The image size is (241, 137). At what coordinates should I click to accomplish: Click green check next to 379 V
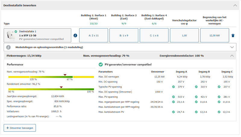click(x=173, y=87)
